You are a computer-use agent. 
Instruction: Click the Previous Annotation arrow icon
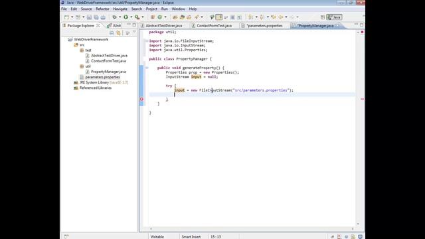262,17
